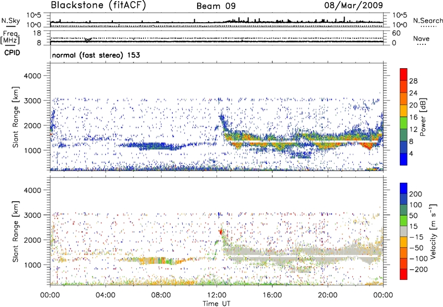Click the "3000" tick on velocity panel
Viewport: 443px width, 307px height.
(33, 215)
